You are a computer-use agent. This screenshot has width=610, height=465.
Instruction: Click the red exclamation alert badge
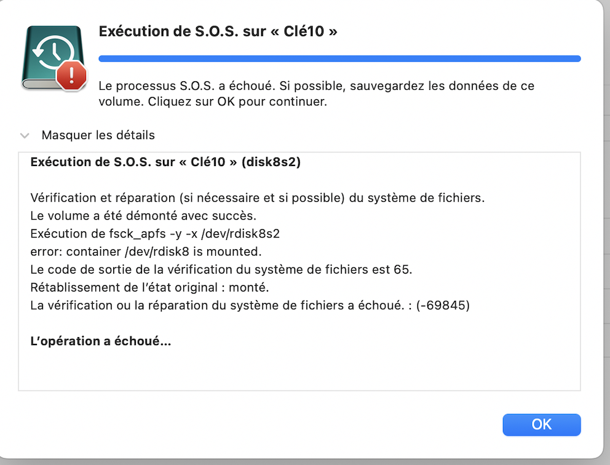pos(71,76)
